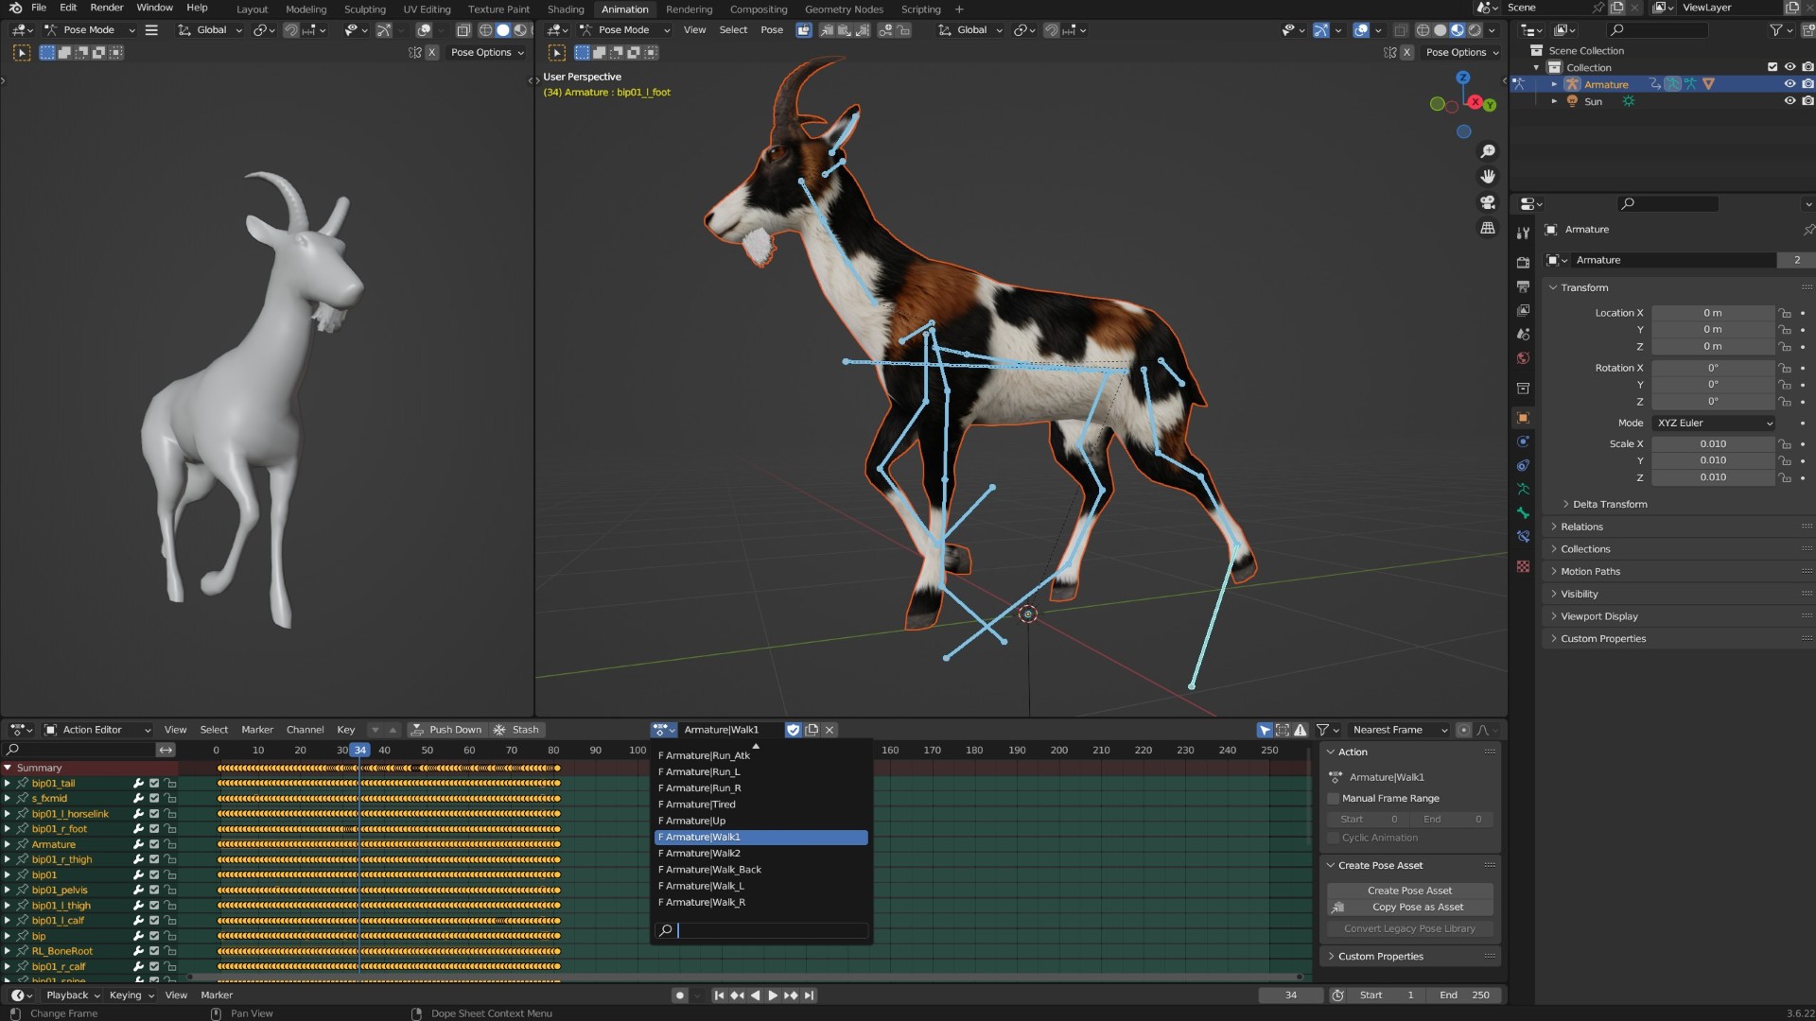Open the Action Editor mode dropdown
This screenshot has height=1021, width=1816.
[97, 730]
